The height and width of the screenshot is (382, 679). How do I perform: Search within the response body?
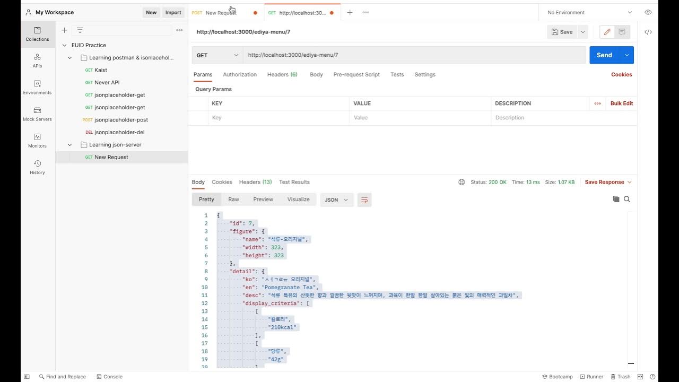(627, 199)
